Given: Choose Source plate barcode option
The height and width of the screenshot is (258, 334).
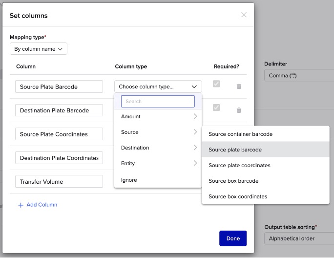Looking at the screenshot, I should [x=235, y=150].
